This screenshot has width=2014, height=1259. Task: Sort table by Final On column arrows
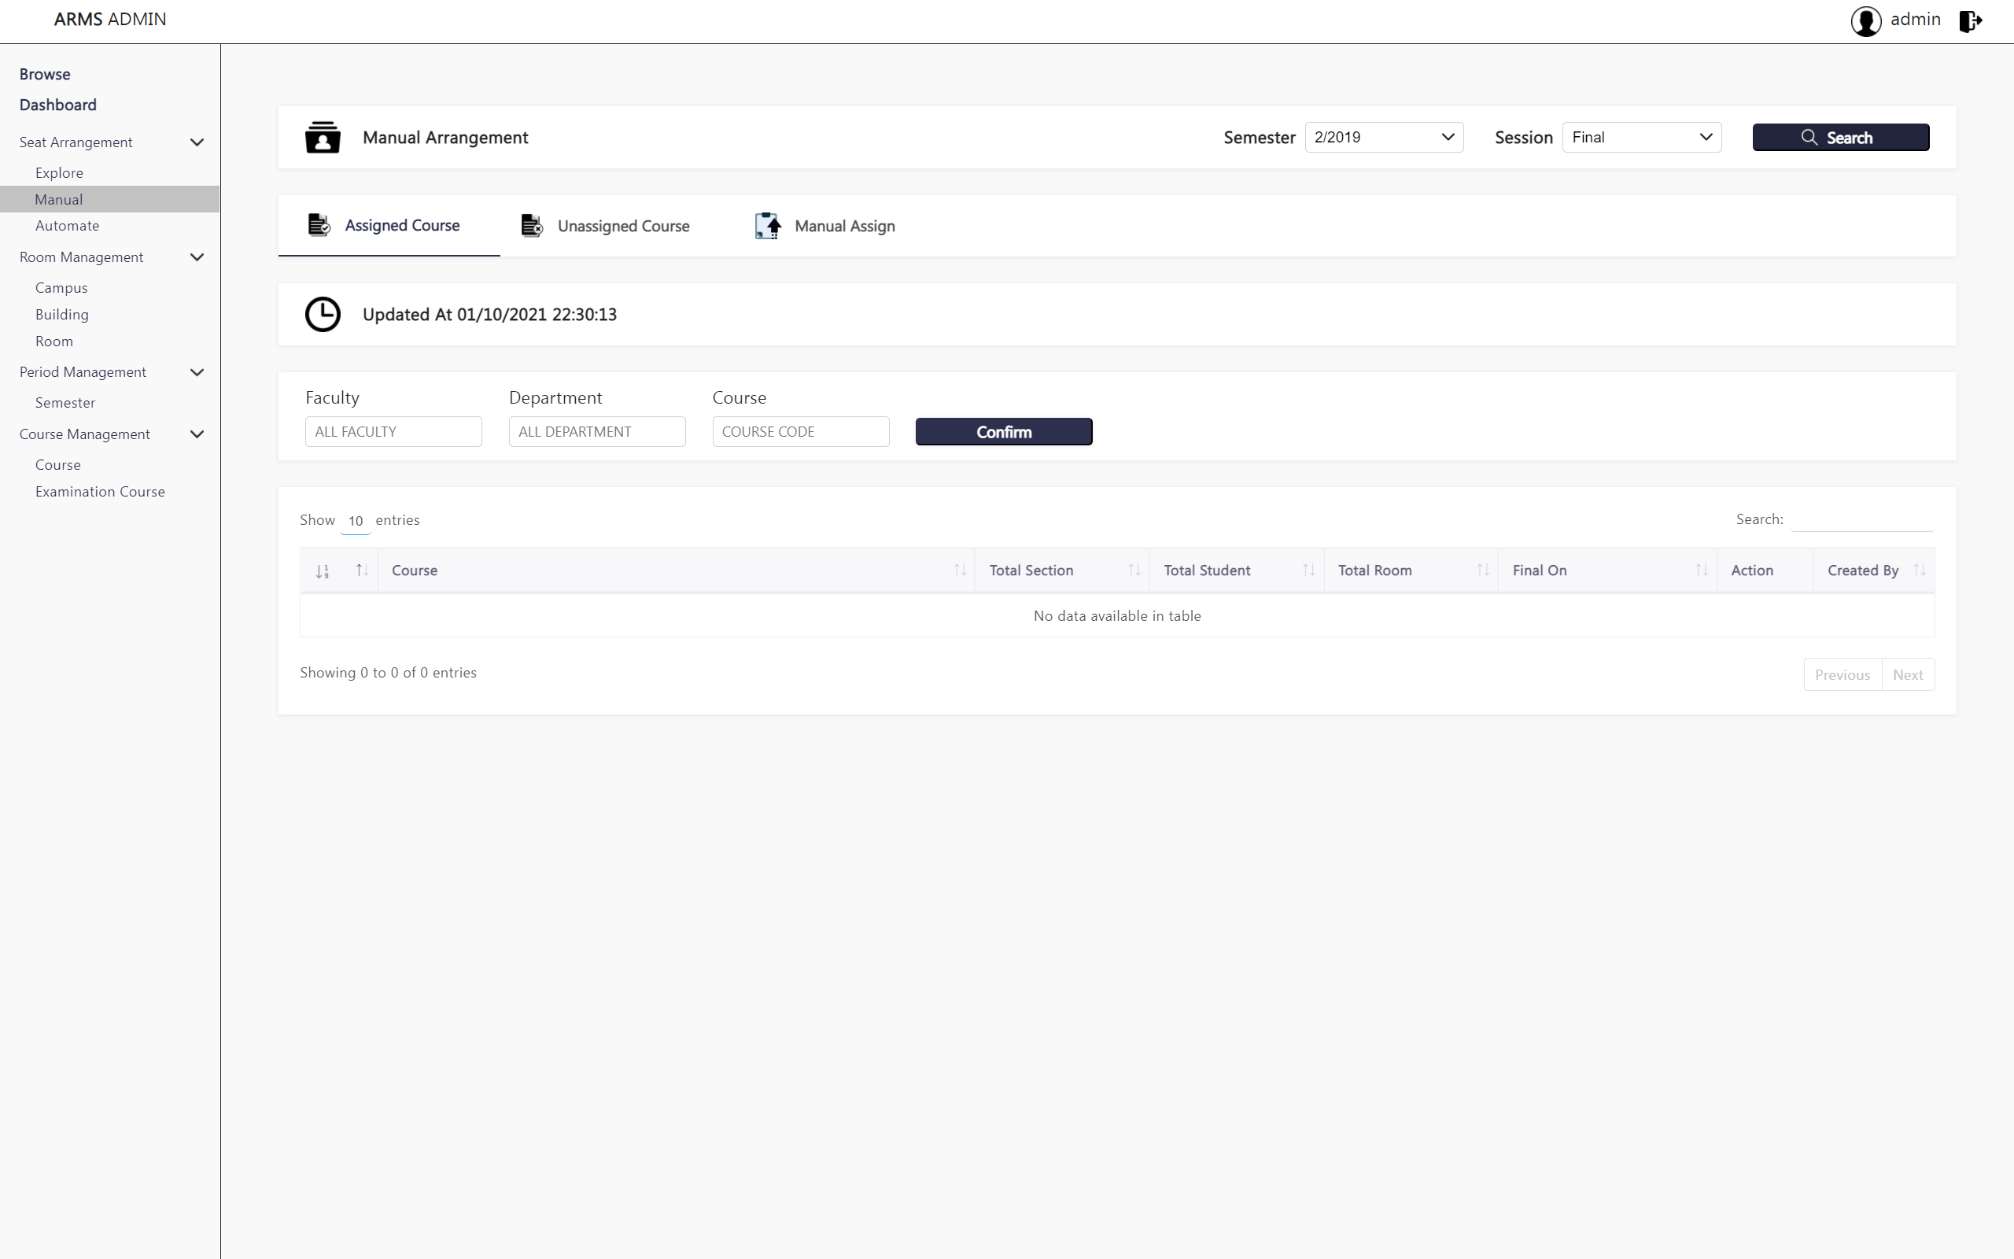coord(1700,570)
